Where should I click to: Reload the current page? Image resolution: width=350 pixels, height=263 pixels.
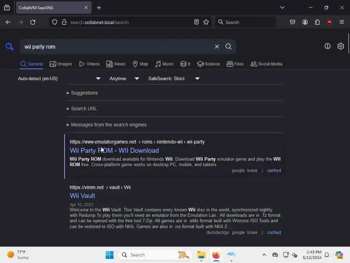33,22
